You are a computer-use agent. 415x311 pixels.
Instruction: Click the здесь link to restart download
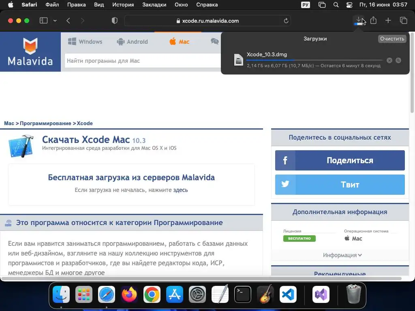click(180, 190)
